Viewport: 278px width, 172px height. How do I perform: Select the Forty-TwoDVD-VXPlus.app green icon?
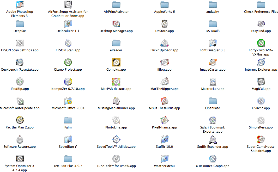[261, 43]
